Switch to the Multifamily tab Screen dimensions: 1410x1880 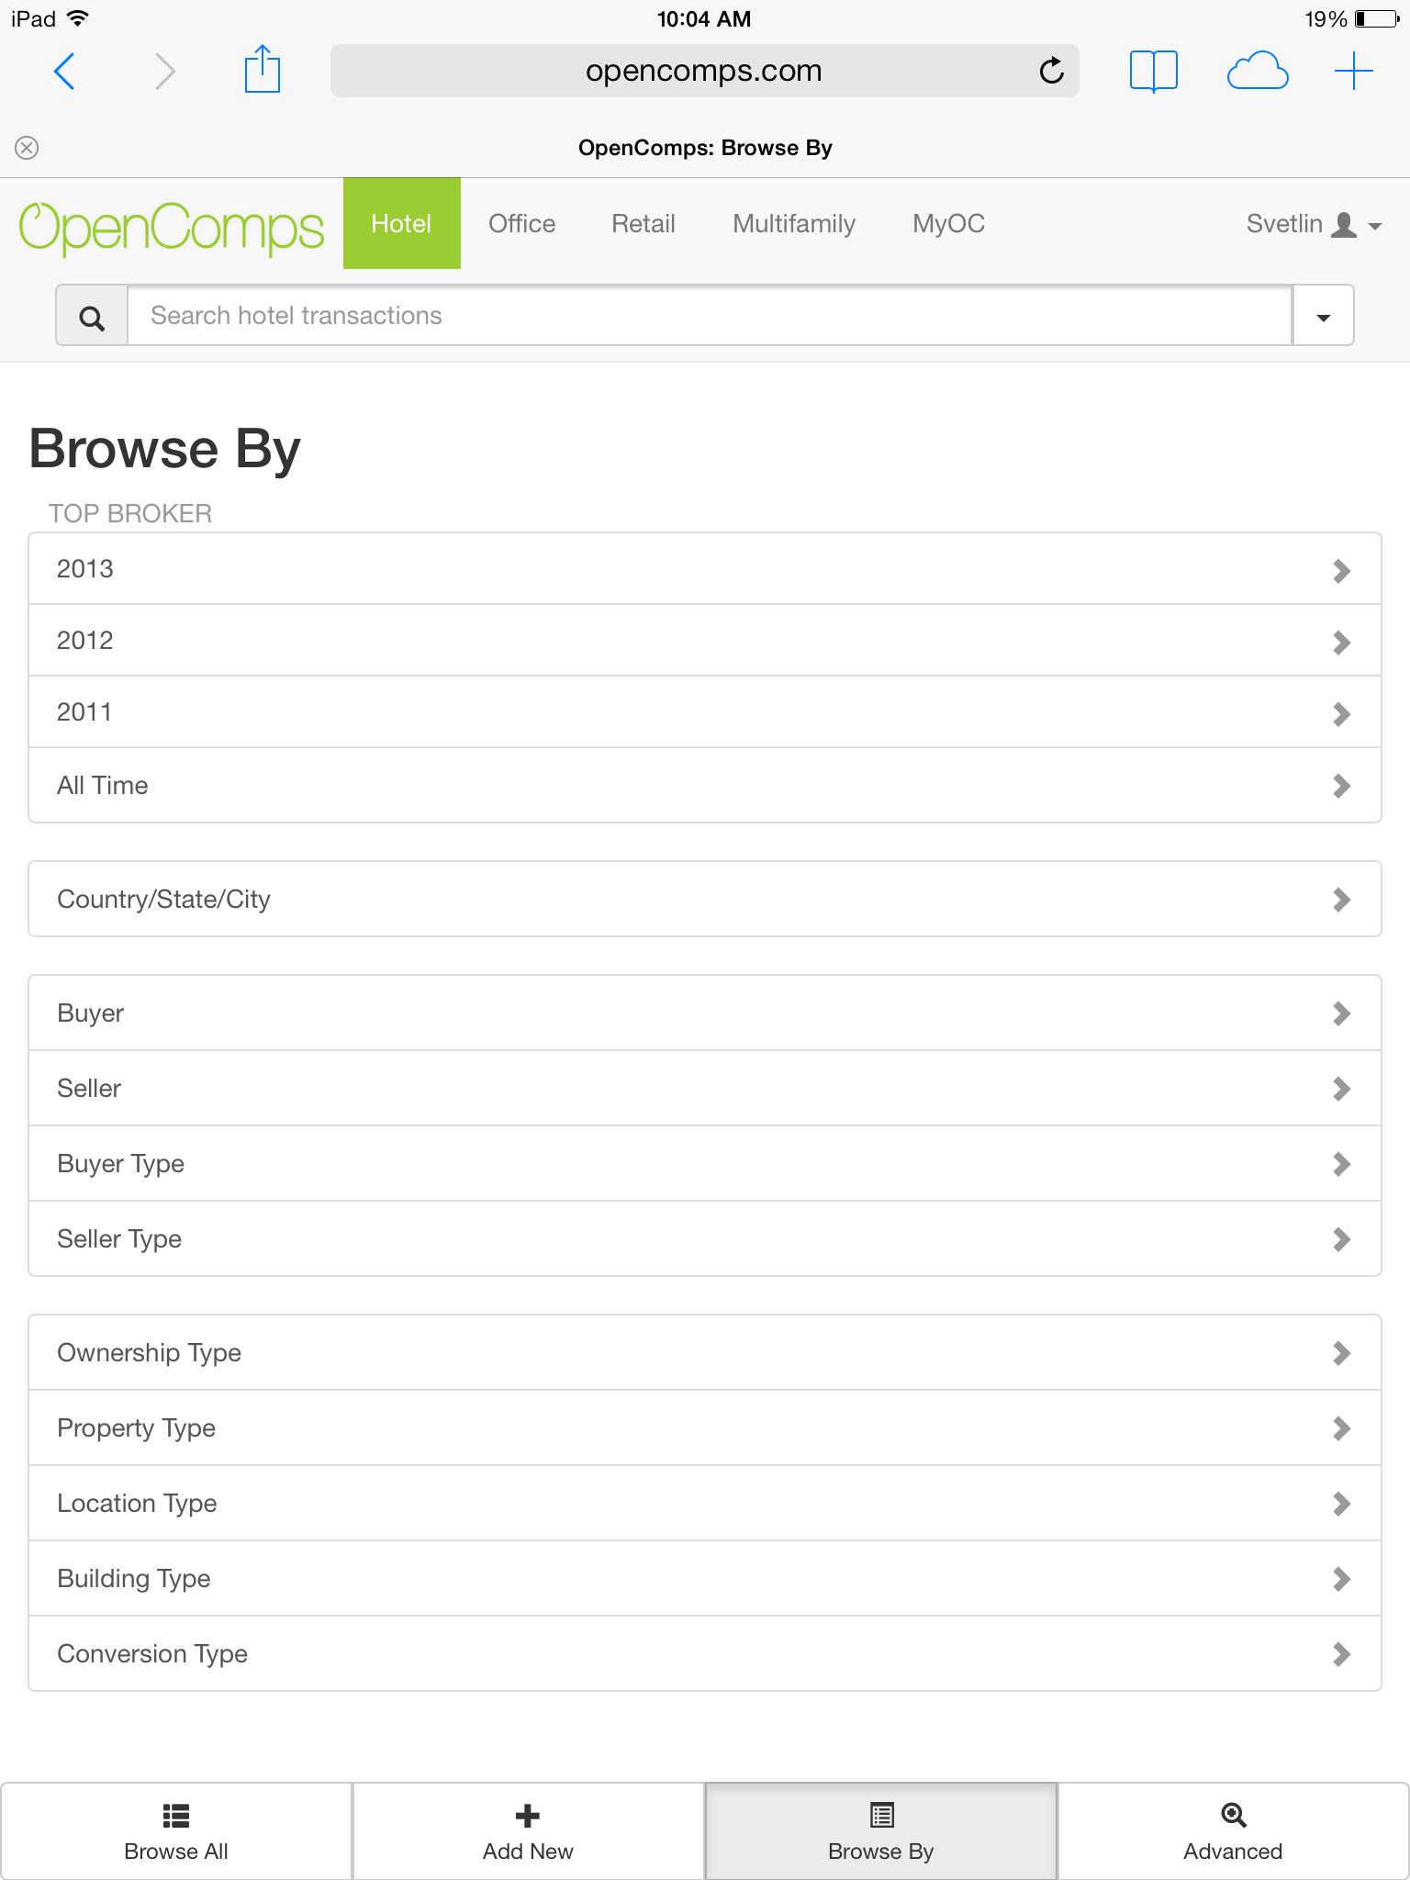(793, 224)
